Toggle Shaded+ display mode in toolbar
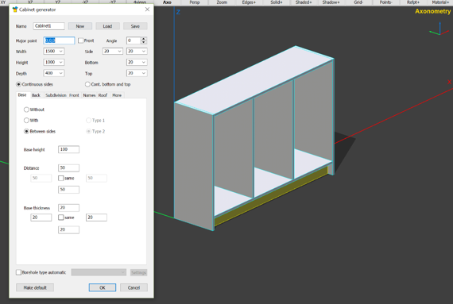Image resolution: width=453 pixels, height=304 pixels. click(304, 2)
